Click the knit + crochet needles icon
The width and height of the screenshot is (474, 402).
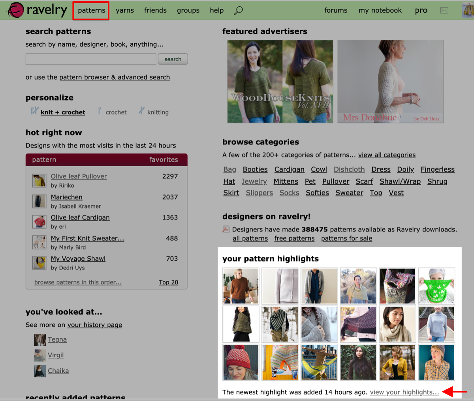tap(35, 111)
